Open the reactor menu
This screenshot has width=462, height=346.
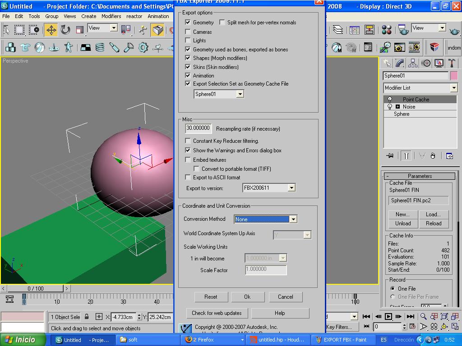(134, 16)
